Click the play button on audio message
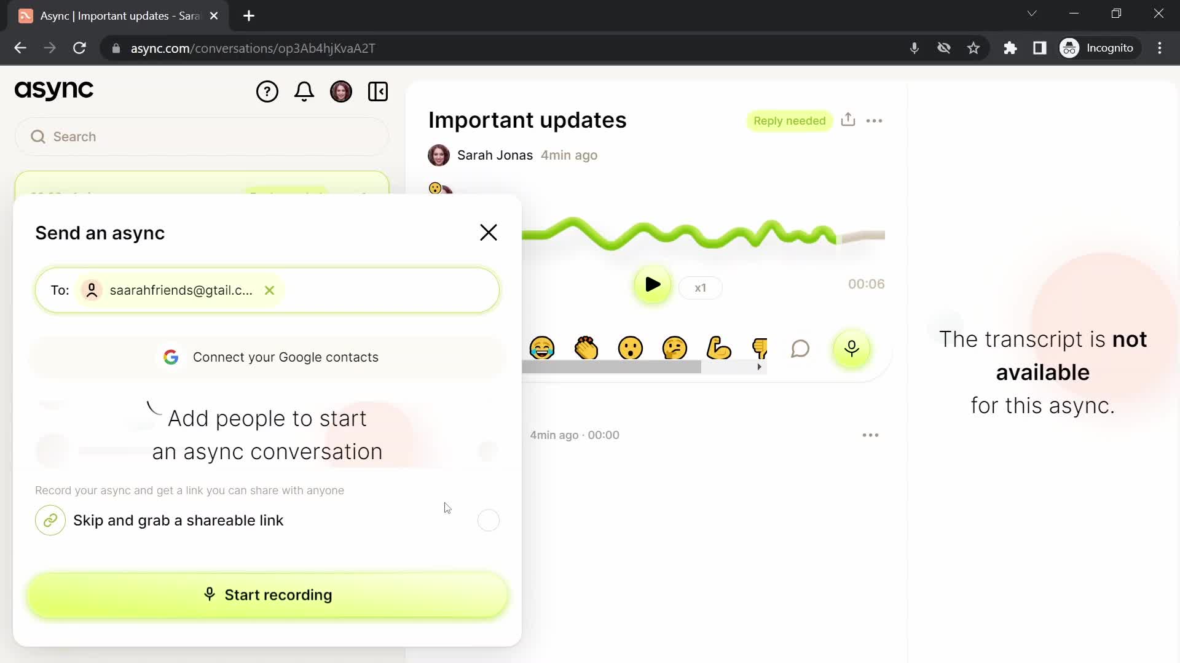 click(x=654, y=285)
